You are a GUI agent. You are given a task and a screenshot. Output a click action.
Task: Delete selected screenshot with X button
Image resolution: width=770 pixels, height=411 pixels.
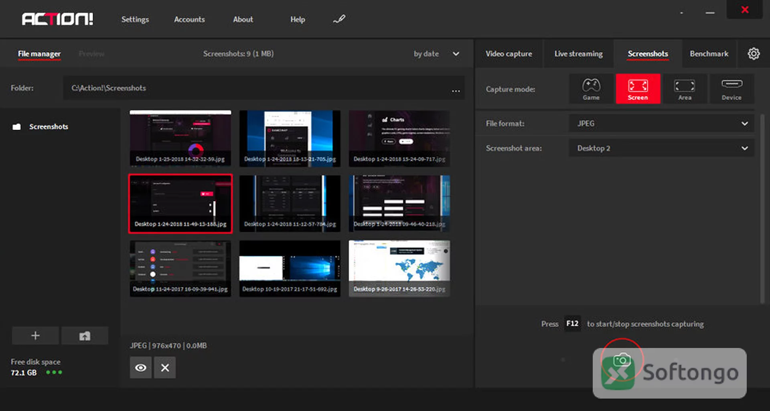pos(165,367)
